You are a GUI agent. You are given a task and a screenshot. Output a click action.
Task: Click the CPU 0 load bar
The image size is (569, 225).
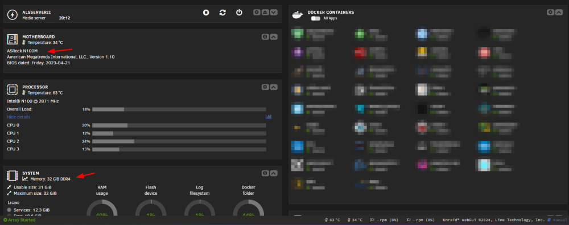point(179,125)
